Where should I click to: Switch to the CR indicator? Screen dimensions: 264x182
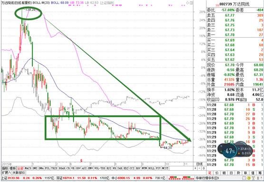click(68, 168)
